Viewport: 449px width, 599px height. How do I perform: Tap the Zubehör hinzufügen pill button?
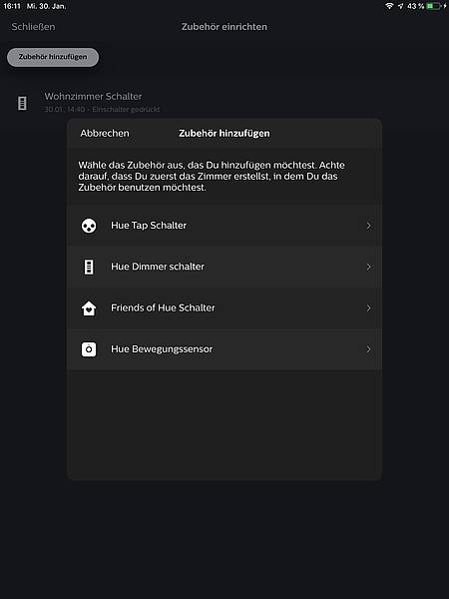click(x=53, y=57)
